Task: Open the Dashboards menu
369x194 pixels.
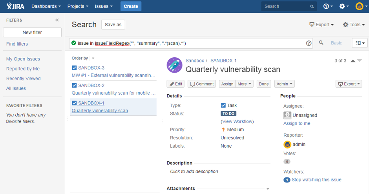Action: click(x=46, y=6)
